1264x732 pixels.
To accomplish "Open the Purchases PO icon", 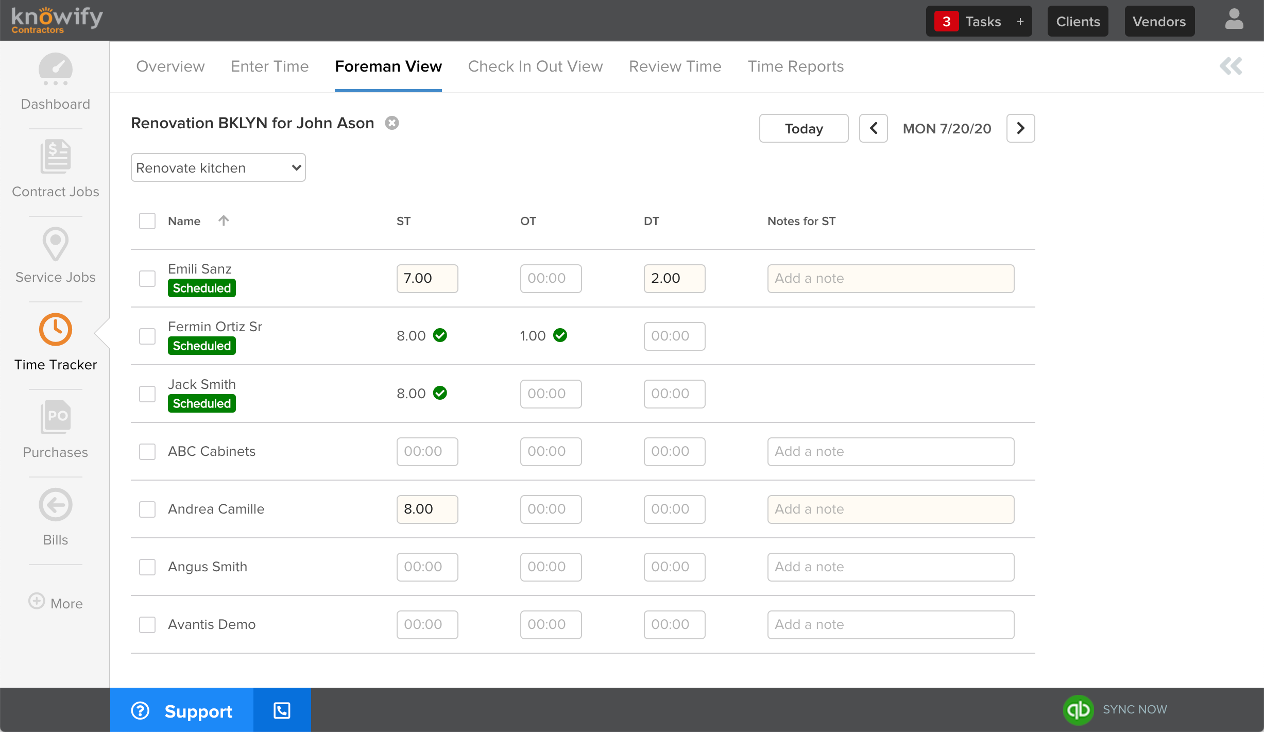I will click(56, 417).
